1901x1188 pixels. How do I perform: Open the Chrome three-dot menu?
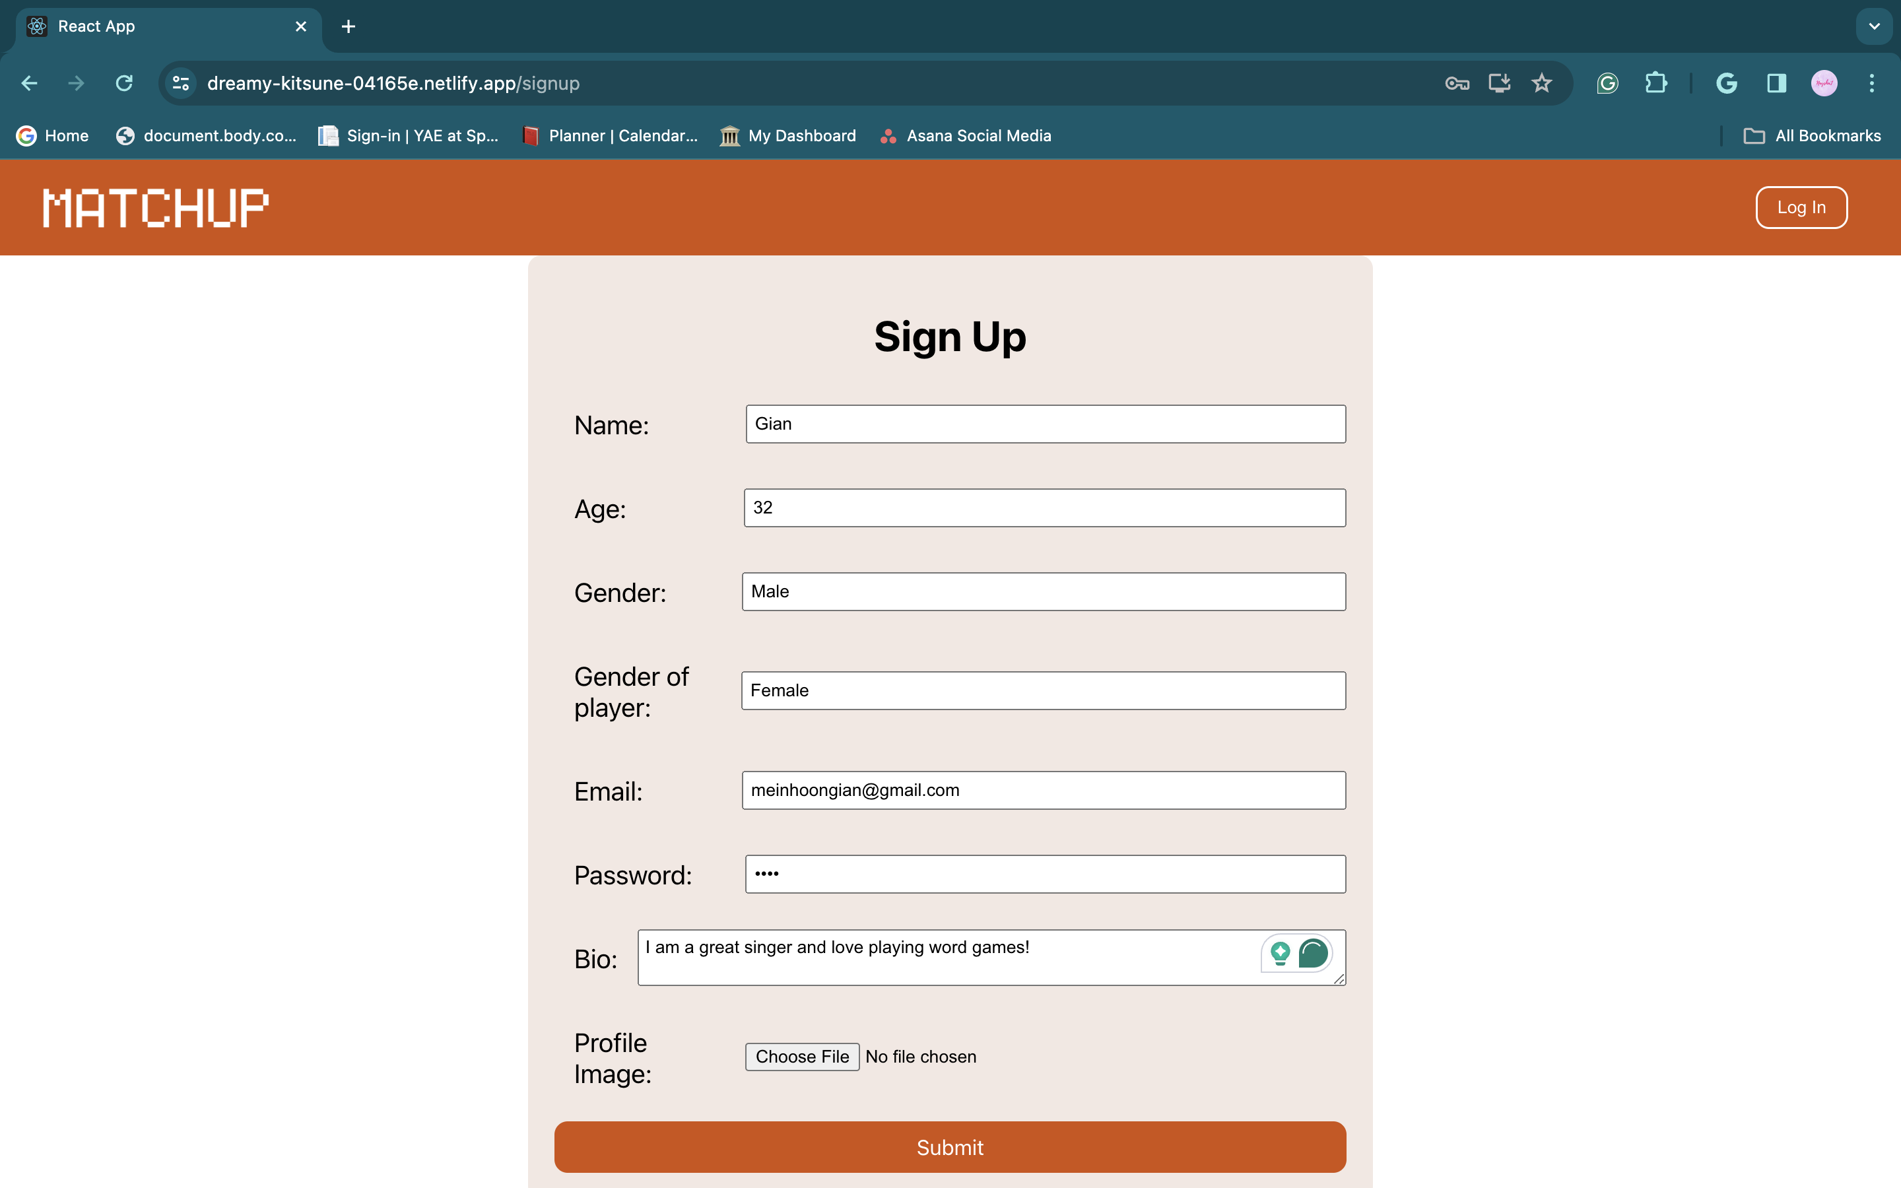pyautogui.click(x=1871, y=83)
